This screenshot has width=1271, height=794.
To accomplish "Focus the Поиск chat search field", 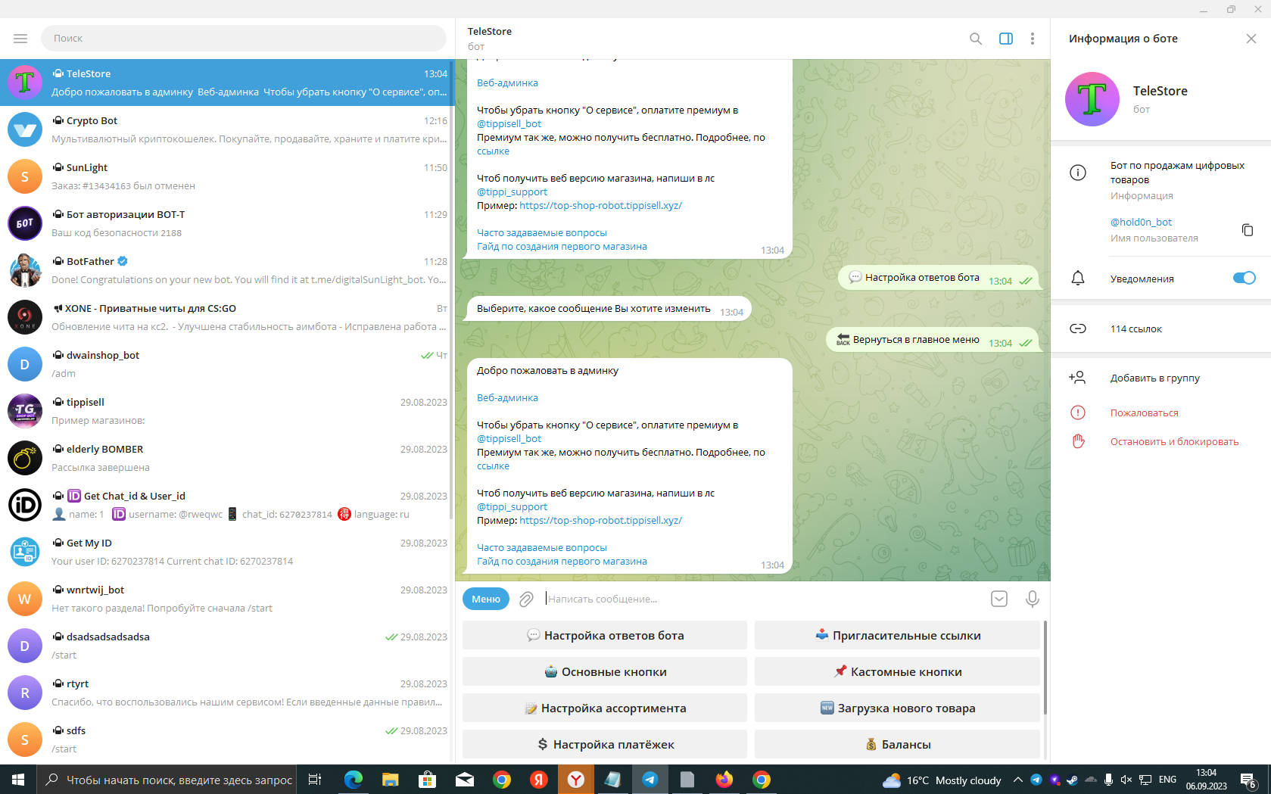I will pos(244,38).
